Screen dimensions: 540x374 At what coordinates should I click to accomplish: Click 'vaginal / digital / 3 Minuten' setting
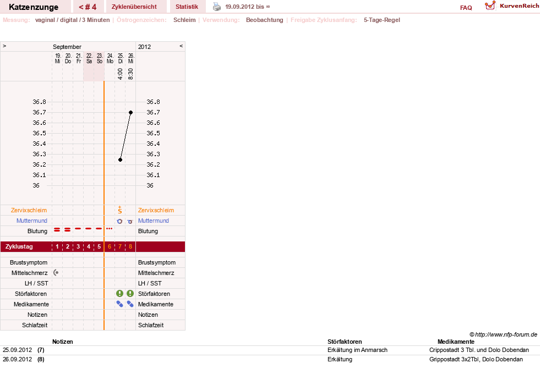[72, 20]
